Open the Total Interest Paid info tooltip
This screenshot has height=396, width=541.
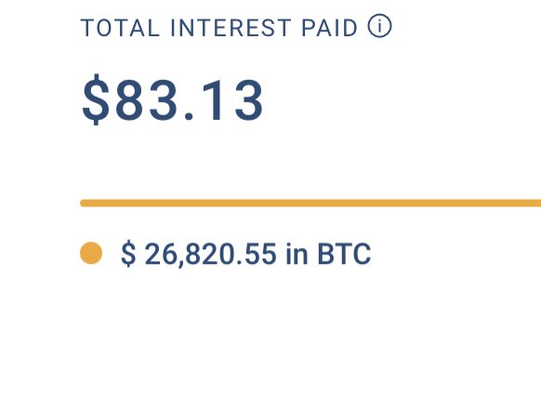click(379, 26)
